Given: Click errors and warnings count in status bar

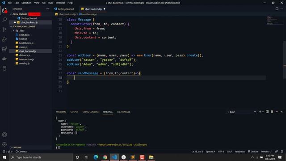Looking at the screenshot, I should point(8,152).
